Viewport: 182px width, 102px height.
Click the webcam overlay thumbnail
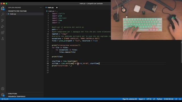[x=146, y=20]
